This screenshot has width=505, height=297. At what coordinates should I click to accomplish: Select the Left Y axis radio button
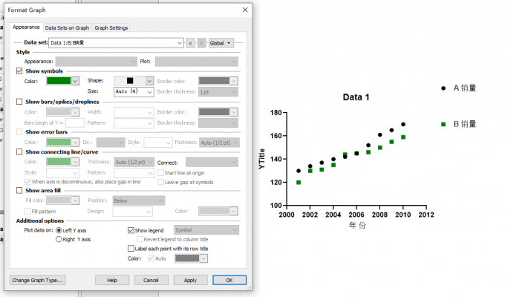click(x=59, y=230)
